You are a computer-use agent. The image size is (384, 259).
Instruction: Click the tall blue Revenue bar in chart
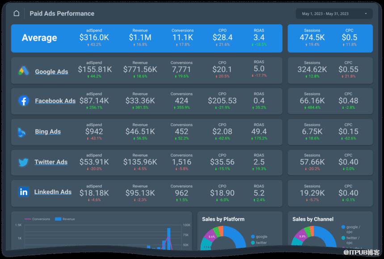tap(169, 239)
